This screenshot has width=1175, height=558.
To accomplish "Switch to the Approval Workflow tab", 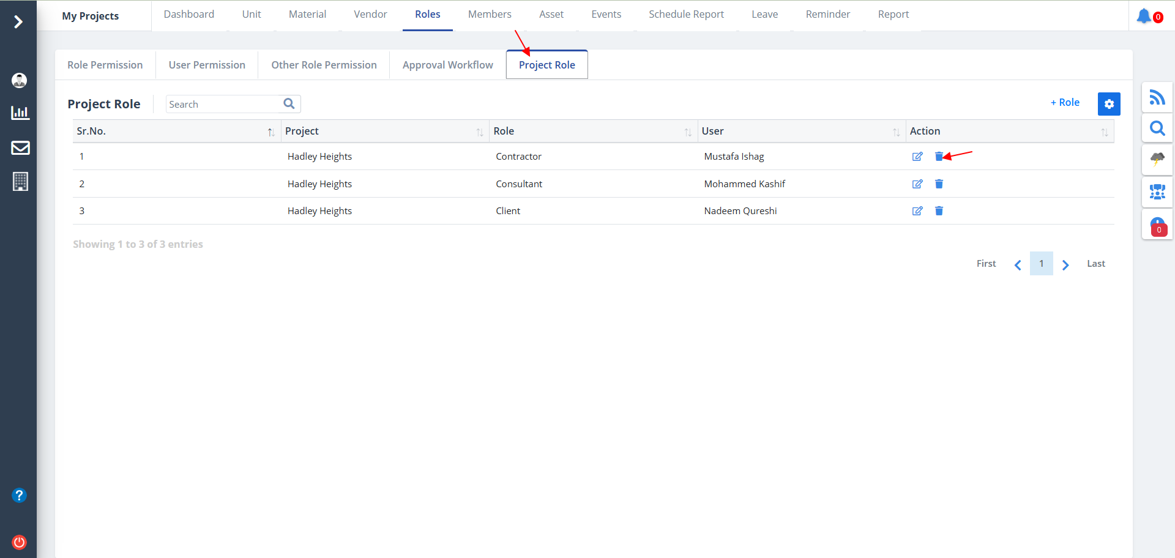I will pyautogui.click(x=447, y=65).
